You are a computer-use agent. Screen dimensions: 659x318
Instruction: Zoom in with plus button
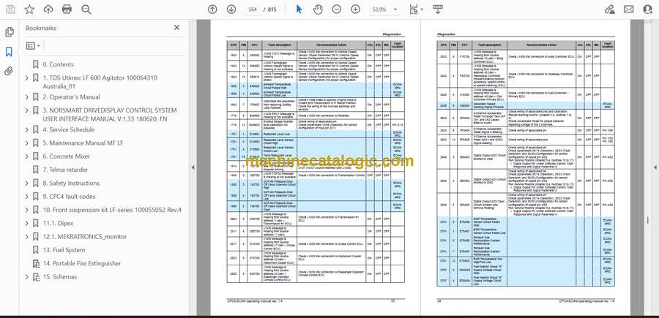tap(356, 10)
